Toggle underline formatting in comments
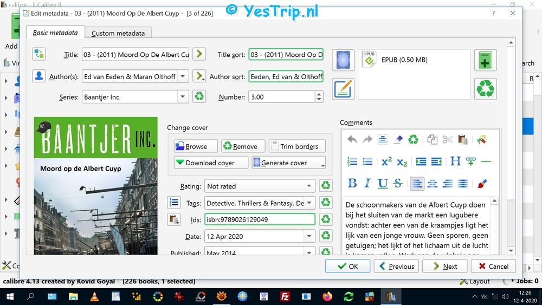 [383, 184]
